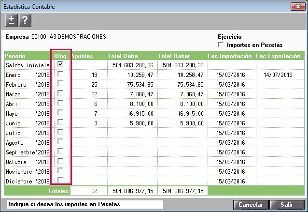Click the Apuntes value 6 for Abril
The height and width of the screenshot is (212, 308).
[96, 104]
